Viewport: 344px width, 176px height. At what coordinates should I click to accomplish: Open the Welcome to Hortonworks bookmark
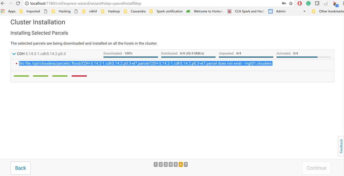point(205,11)
